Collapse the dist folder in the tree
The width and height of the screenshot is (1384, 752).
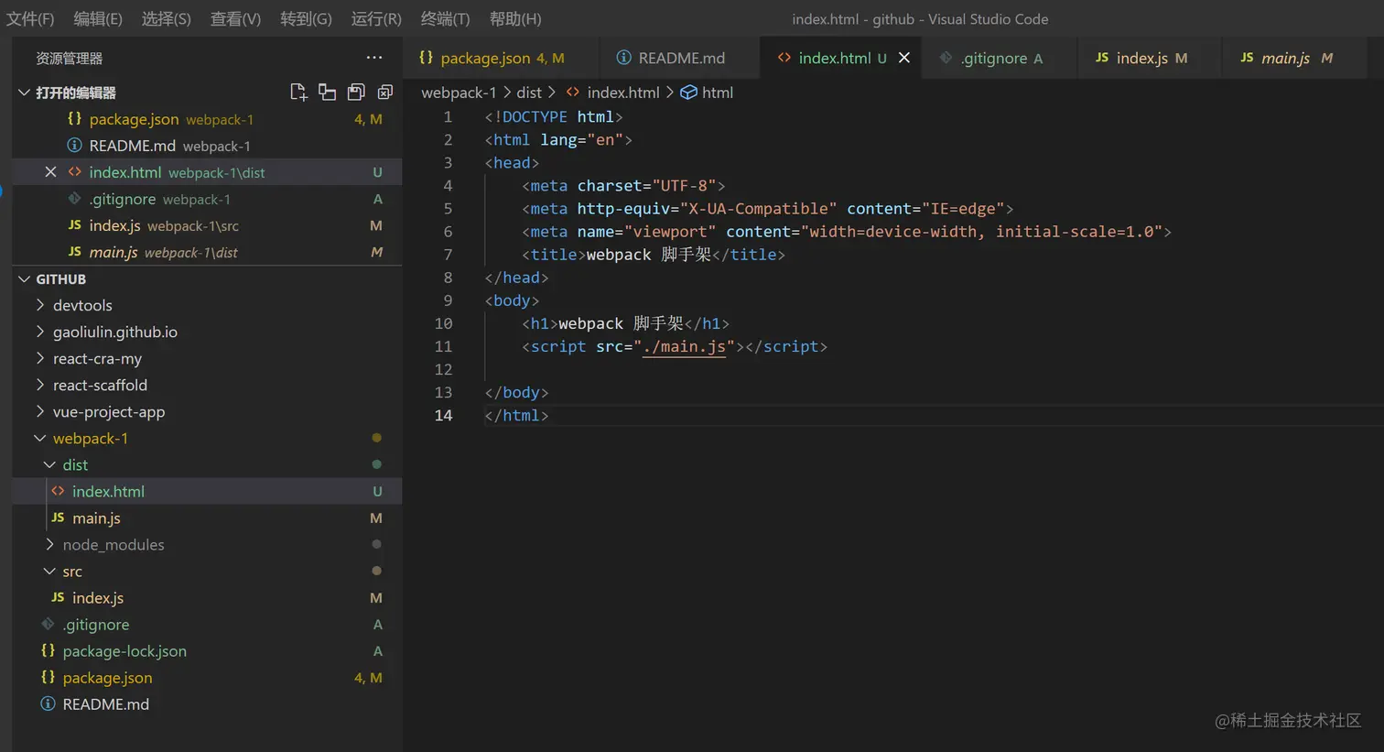point(50,465)
